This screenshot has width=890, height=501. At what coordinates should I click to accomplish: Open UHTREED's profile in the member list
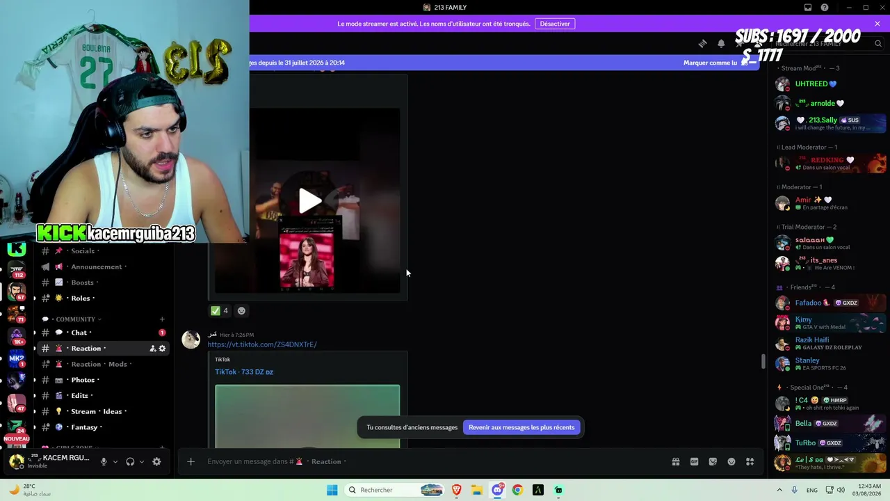(x=831, y=84)
